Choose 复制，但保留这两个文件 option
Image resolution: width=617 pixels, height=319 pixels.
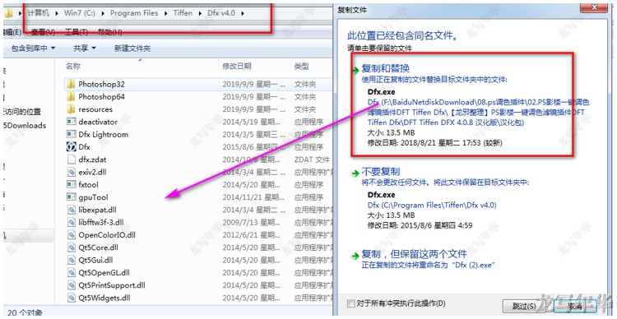pos(415,255)
